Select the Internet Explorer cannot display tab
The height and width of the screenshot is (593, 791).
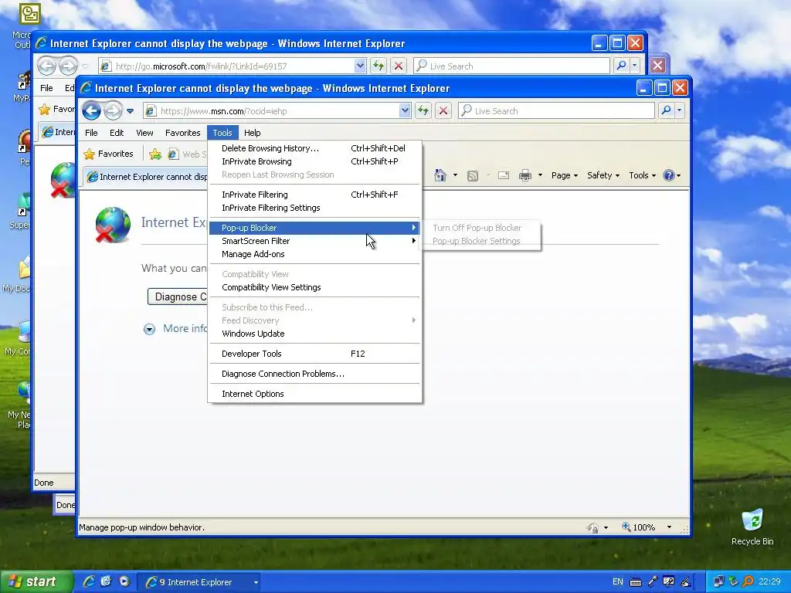[146, 177]
